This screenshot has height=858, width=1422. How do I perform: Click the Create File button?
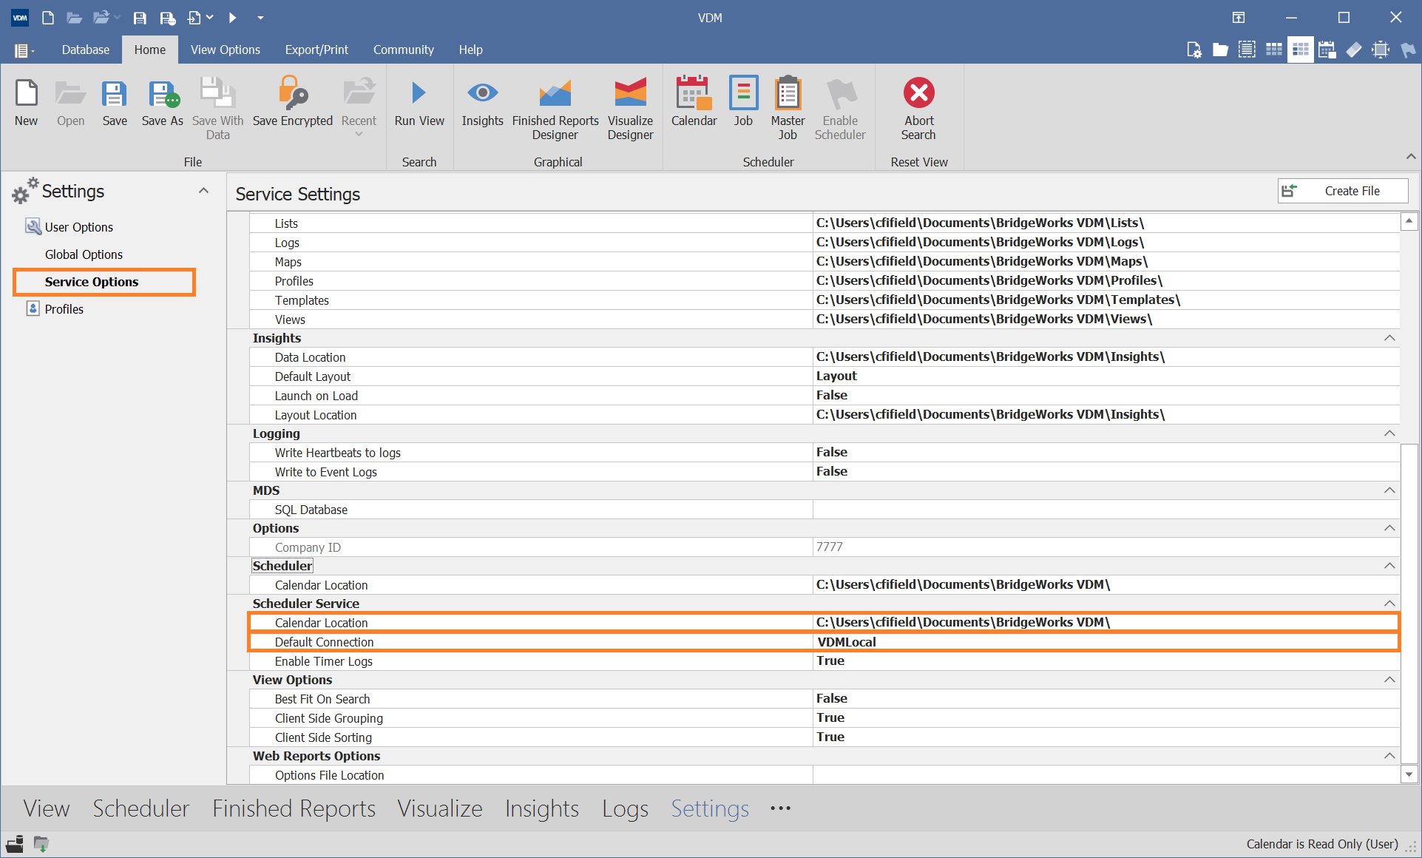point(1342,191)
